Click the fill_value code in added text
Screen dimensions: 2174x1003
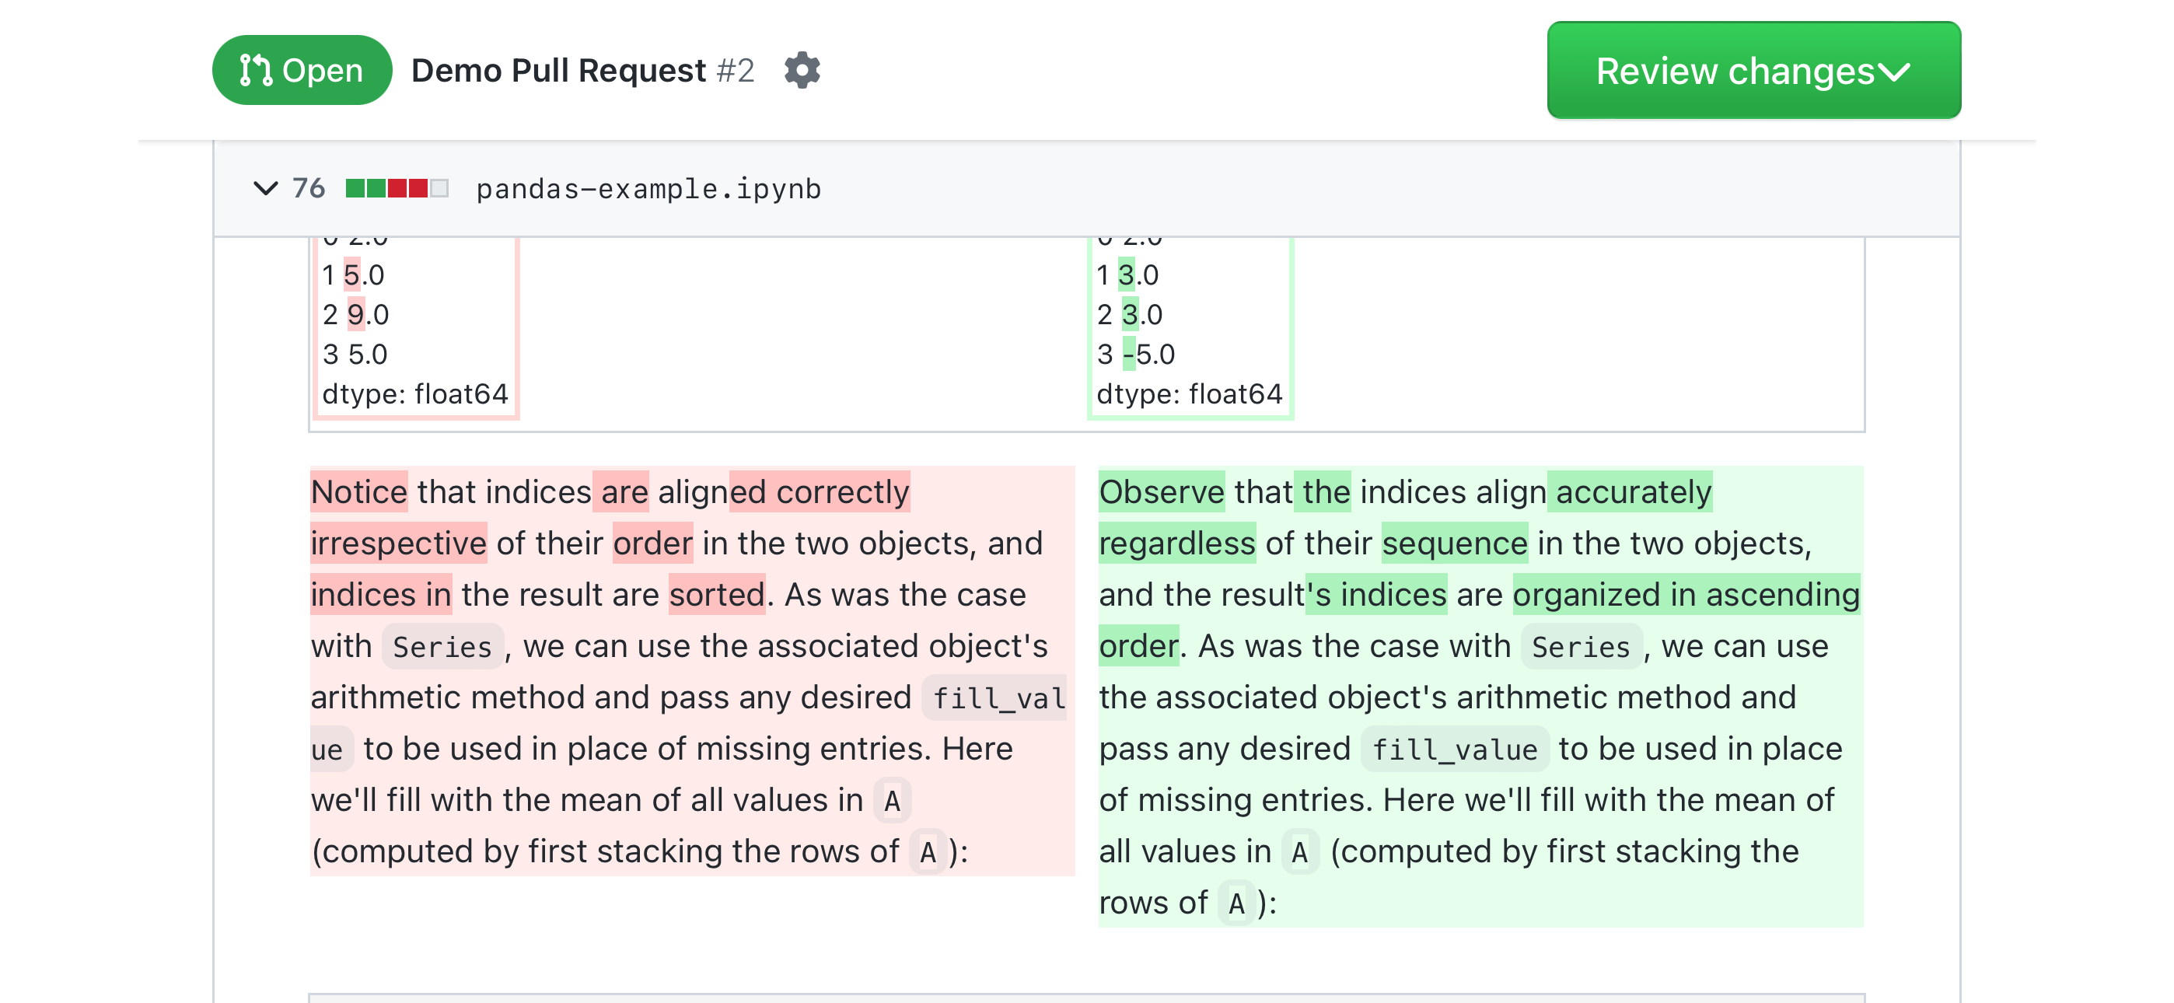tap(1454, 750)
